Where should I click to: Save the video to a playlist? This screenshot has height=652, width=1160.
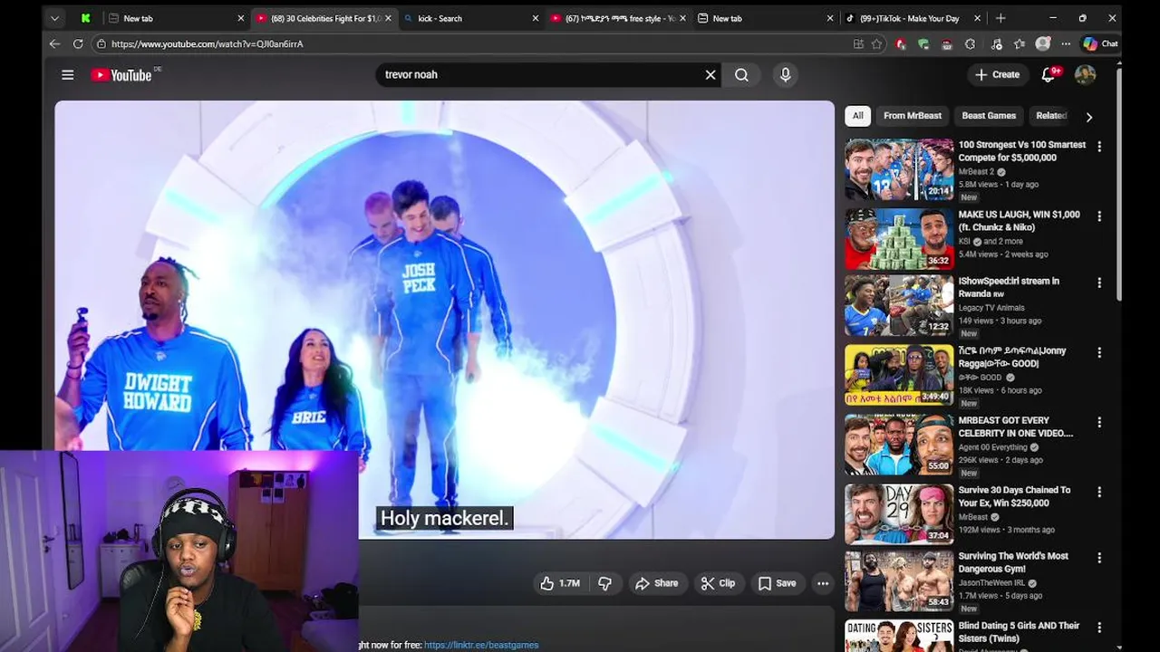click(x=777, y=583)
